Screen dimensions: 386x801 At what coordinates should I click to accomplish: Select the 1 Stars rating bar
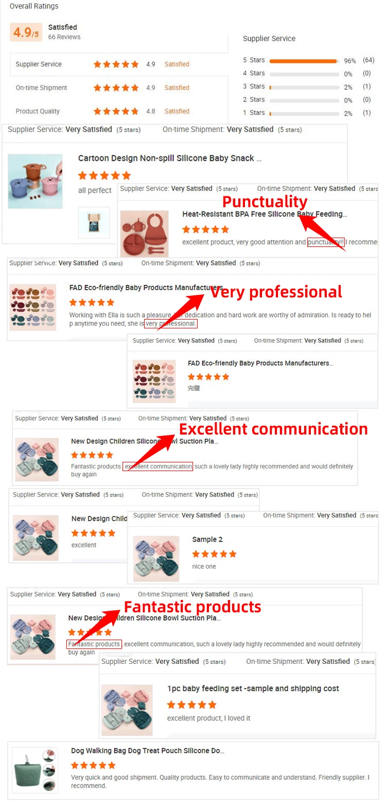coord(304,113)
